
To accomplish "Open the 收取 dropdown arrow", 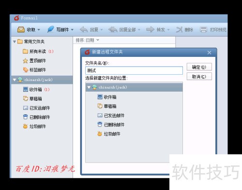I will point(39,30).
